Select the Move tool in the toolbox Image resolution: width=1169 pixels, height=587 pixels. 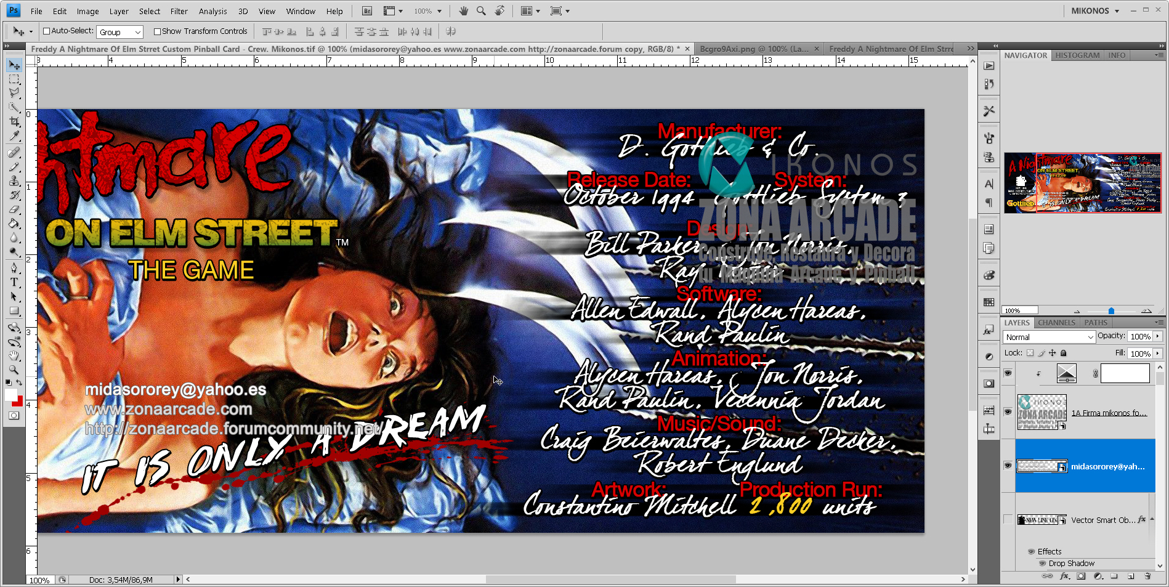tap(14, 65)
